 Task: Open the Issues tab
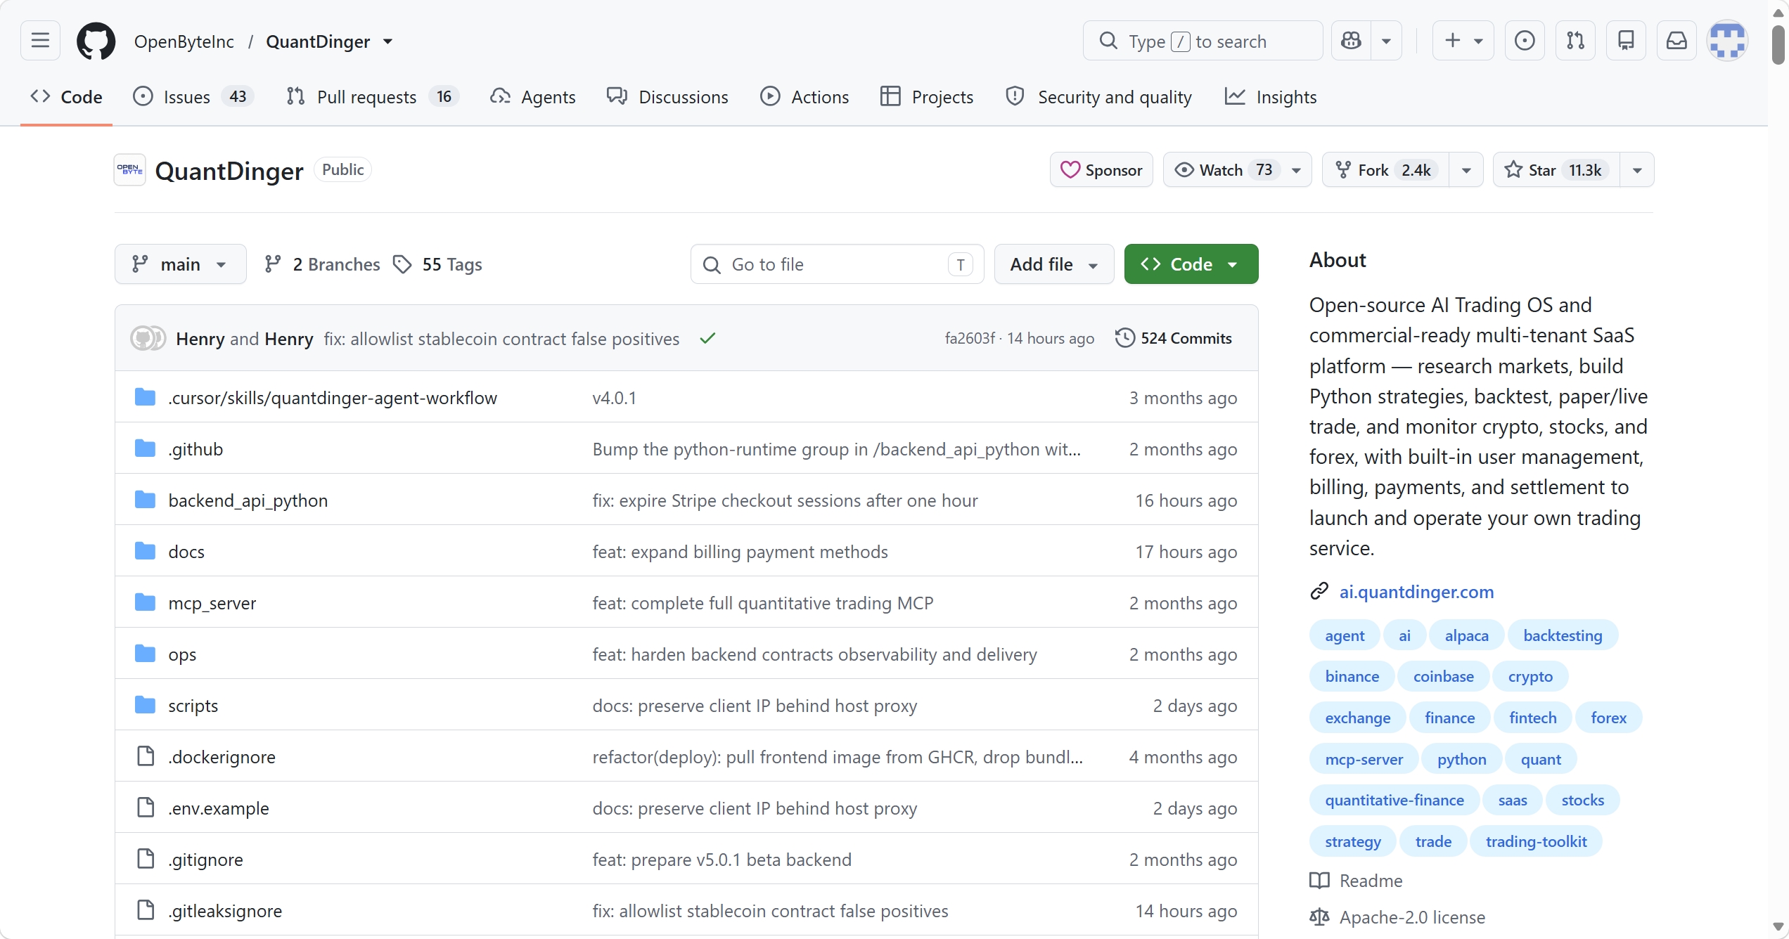193,97
